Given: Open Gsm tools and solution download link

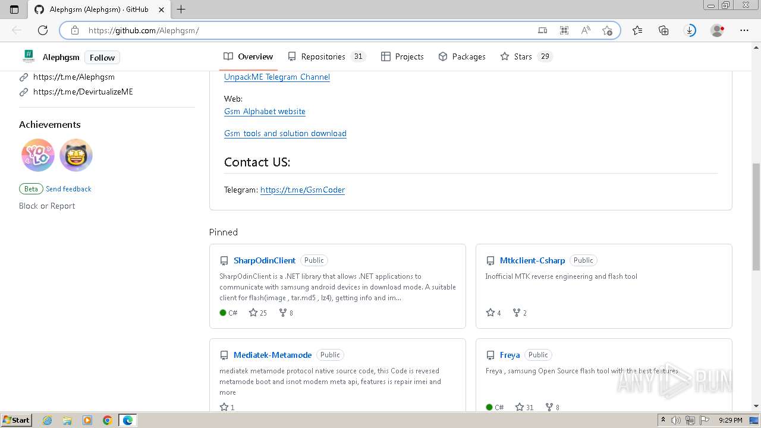Looking at the screenshot, I should [285, 133].
